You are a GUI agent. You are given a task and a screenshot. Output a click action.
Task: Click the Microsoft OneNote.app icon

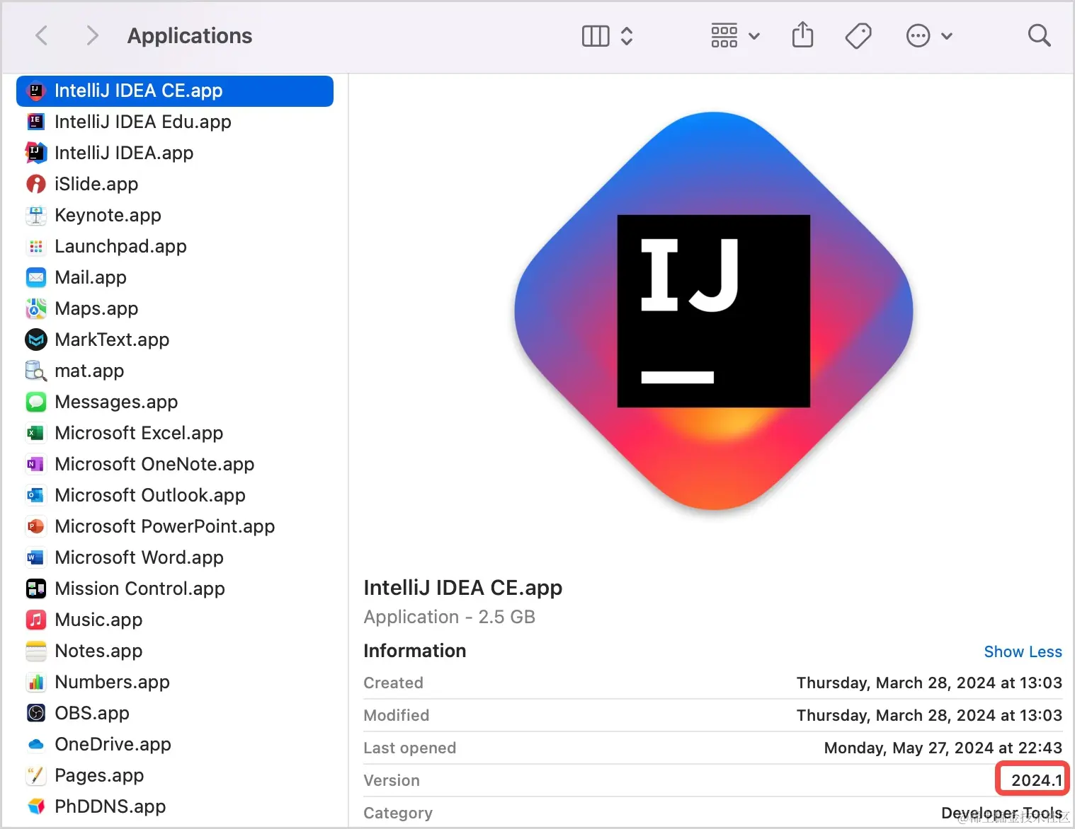36,464
